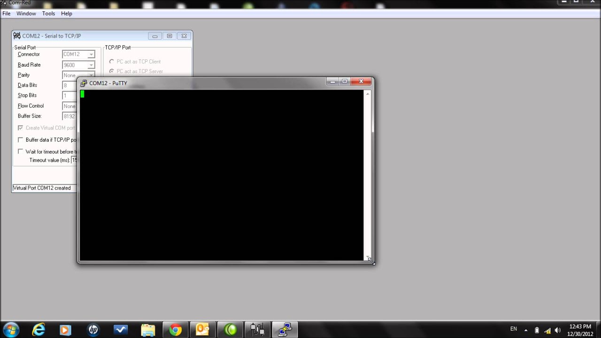Click the 'Data Bits' label
601x338 pixels.
point(27,85)
